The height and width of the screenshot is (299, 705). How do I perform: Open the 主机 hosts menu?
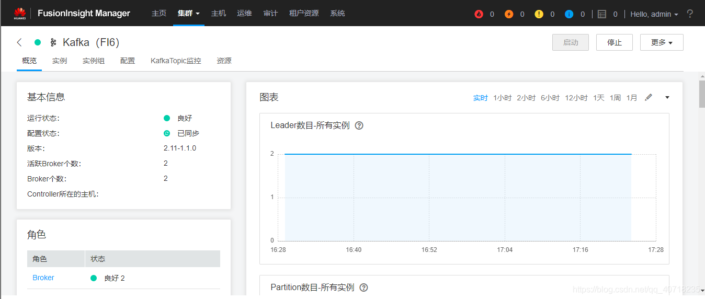click(219, 14)
